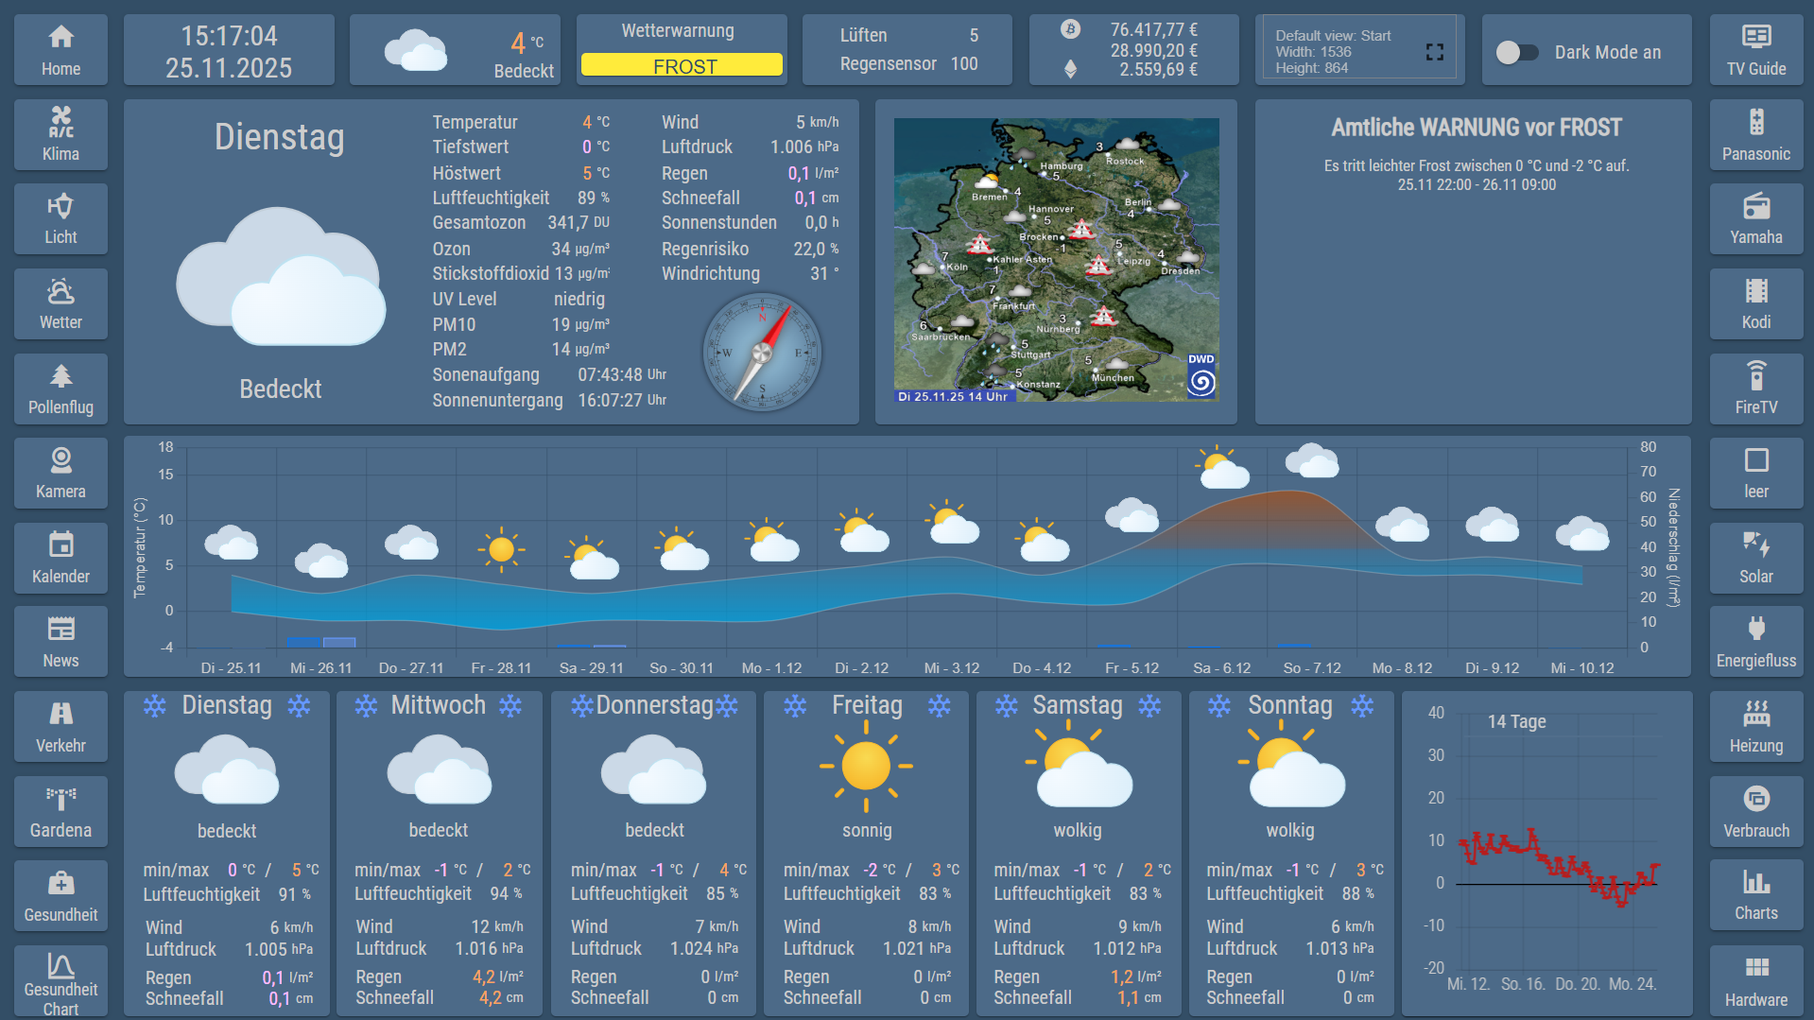Open the TV Guide page
This screenshot has width=1814, height=1020.
[x=1756, y=50]
